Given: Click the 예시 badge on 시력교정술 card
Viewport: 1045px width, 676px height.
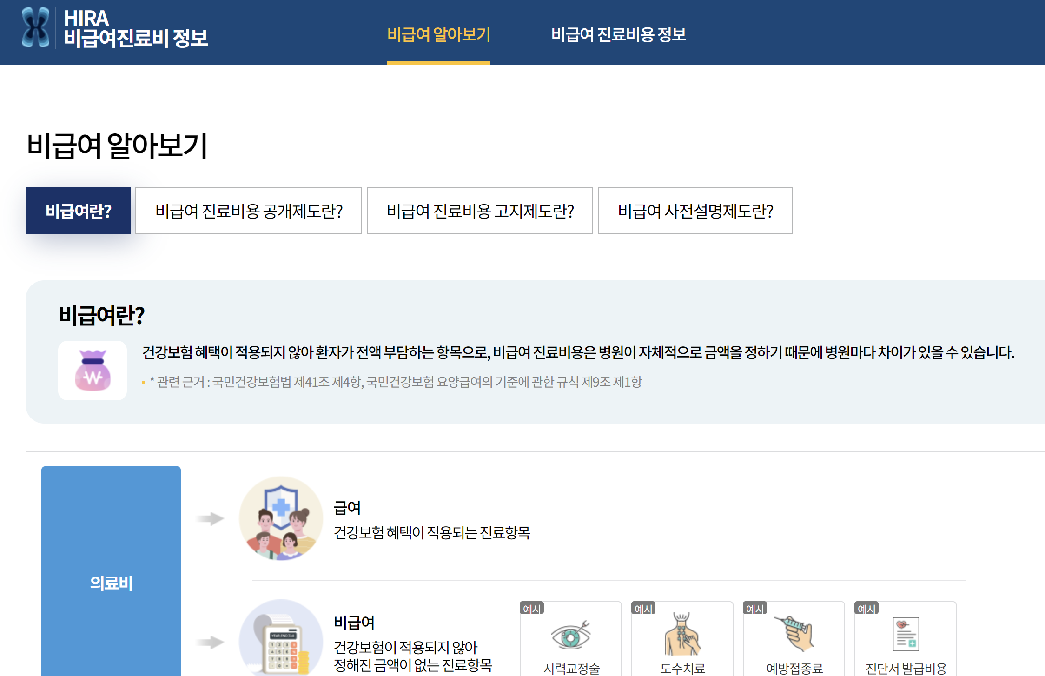Looking at the screenshot, I should tap(531, 610).
